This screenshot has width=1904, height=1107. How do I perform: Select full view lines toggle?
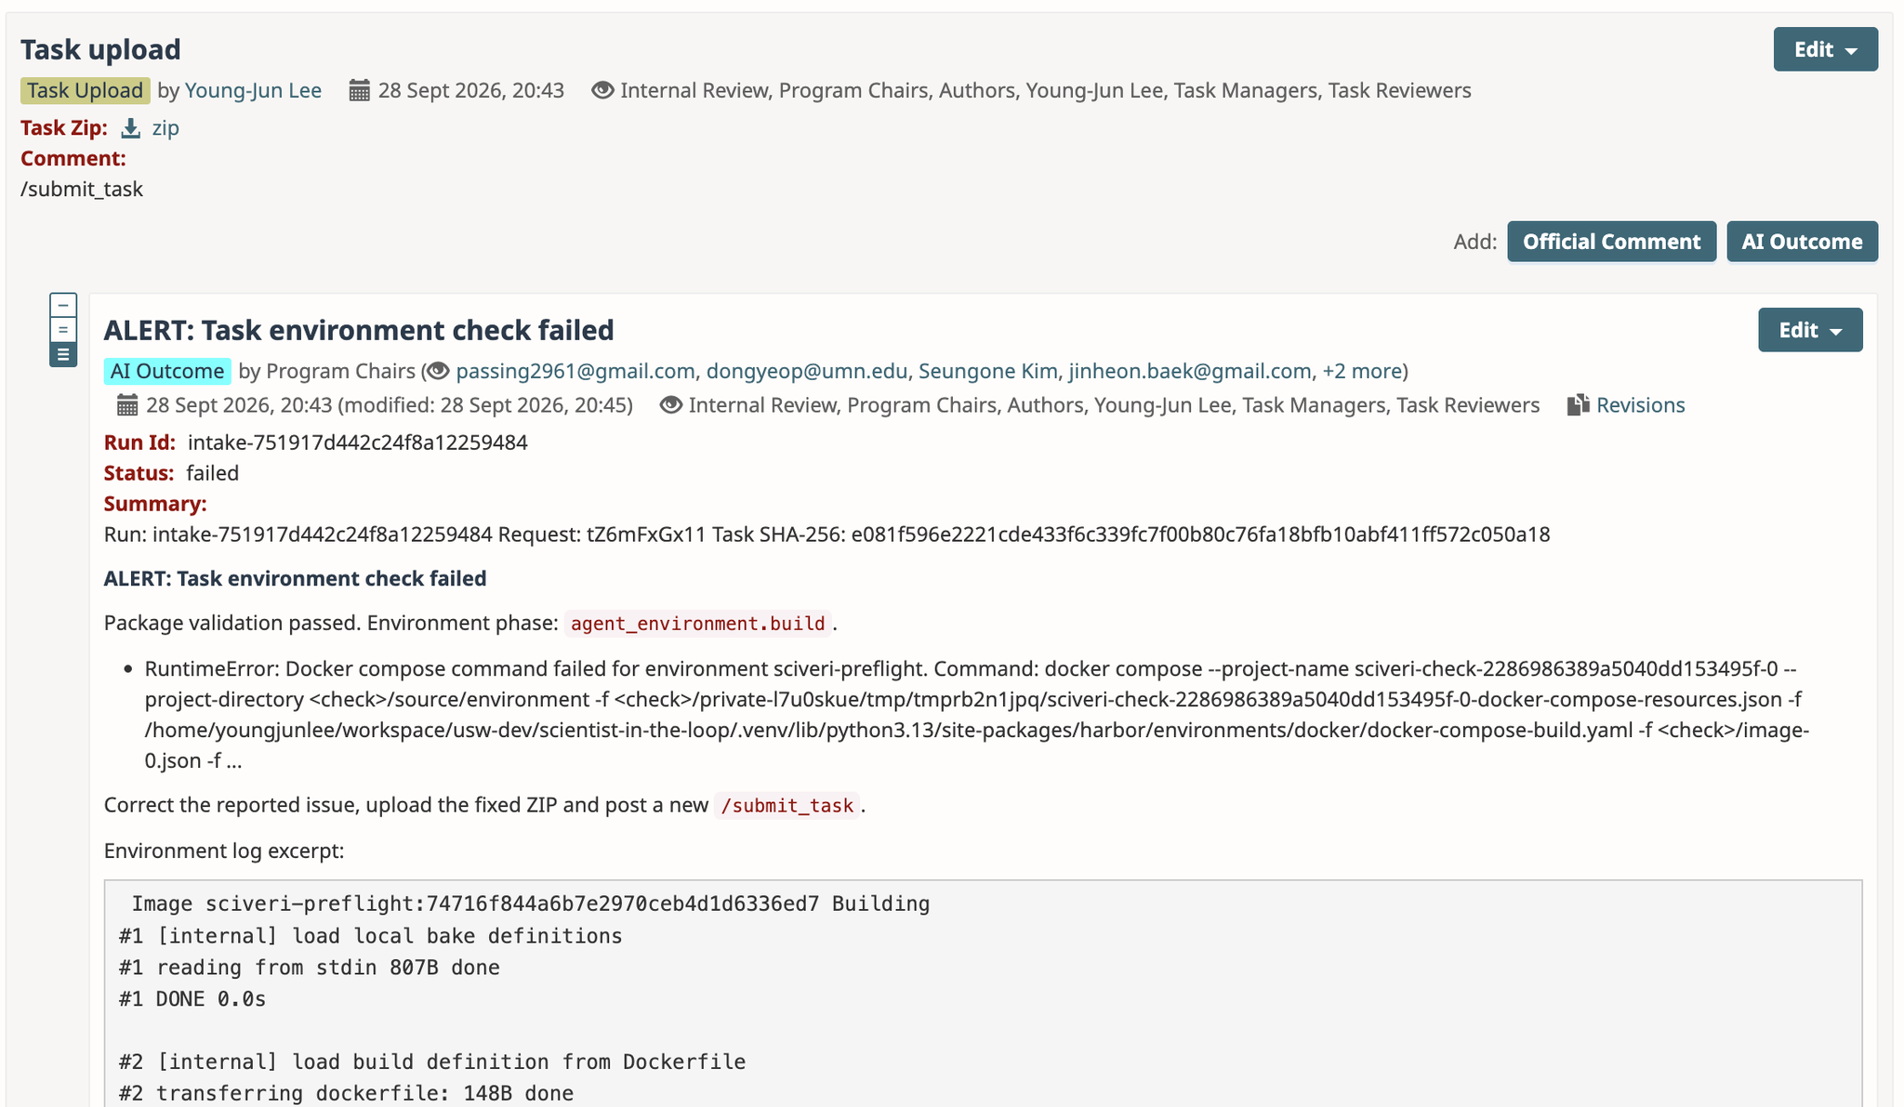[63, 354]
